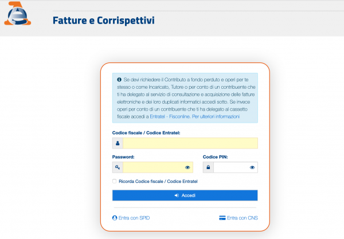Click the key icon beside Password field

click(x=118, y=167)
